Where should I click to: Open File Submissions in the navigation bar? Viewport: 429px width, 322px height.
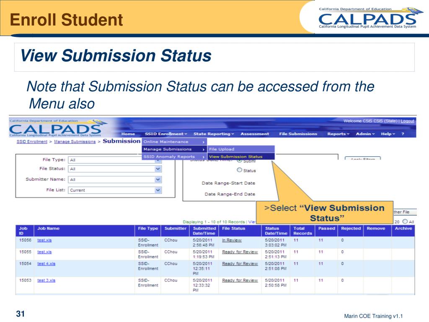[x=298, y=134]
